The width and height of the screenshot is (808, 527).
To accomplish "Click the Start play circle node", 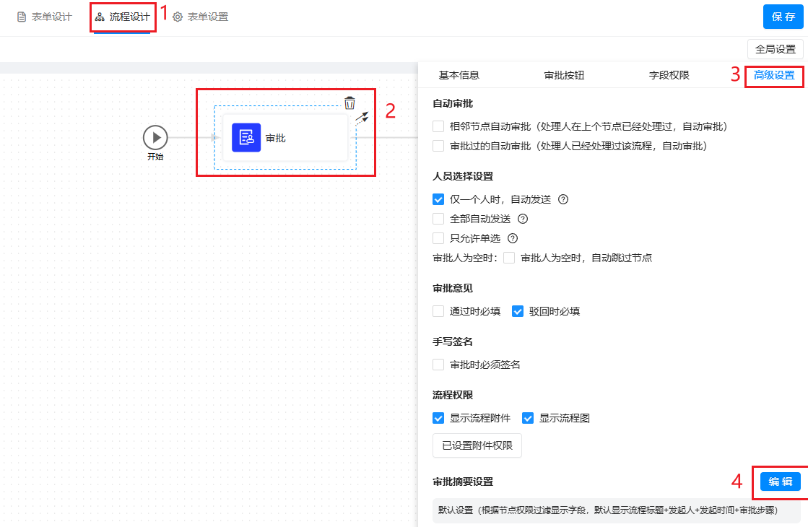I will [x=155, y=137].
